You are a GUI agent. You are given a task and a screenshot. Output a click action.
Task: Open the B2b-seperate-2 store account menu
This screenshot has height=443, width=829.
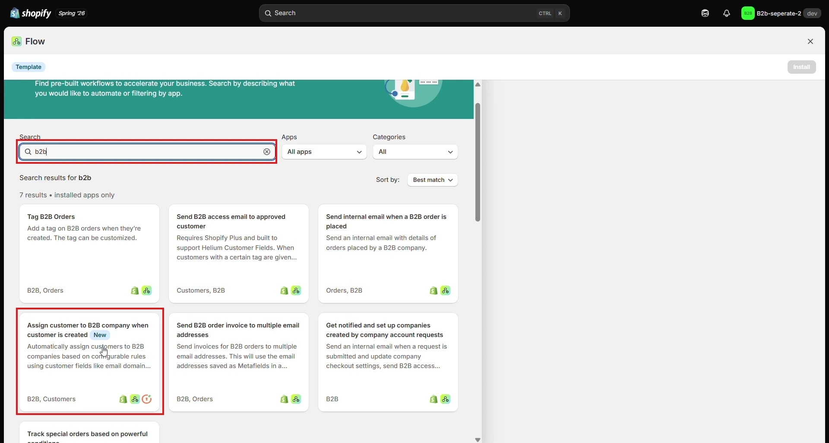coord(781,13)
